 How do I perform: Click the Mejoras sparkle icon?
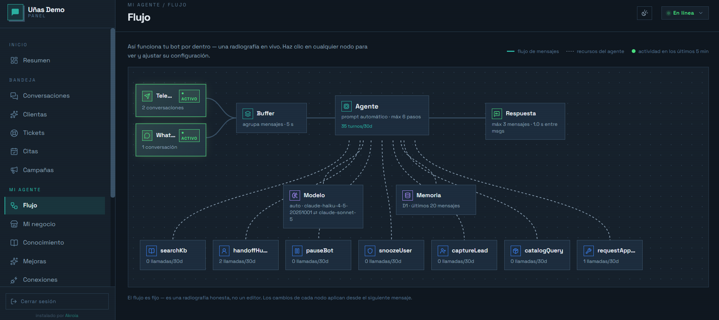(x=14, y=261)
